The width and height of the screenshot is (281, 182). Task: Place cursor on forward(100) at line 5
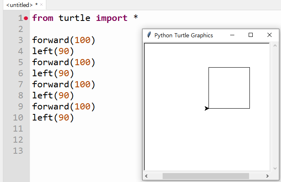(63, 62)
